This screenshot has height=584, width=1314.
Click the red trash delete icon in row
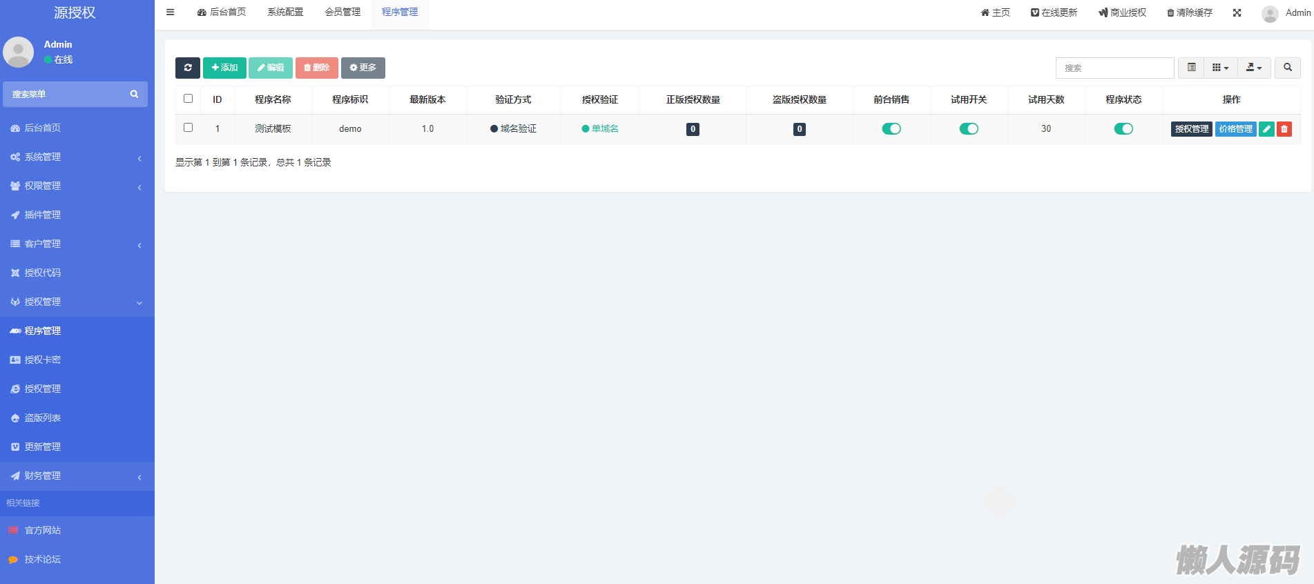[1284, 129]
